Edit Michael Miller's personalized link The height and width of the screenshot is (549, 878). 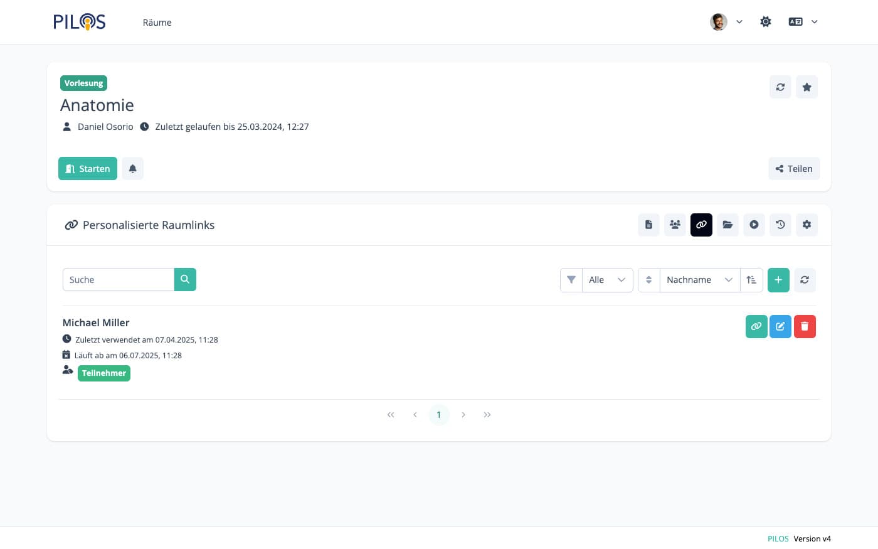click(x=780, y=326)
